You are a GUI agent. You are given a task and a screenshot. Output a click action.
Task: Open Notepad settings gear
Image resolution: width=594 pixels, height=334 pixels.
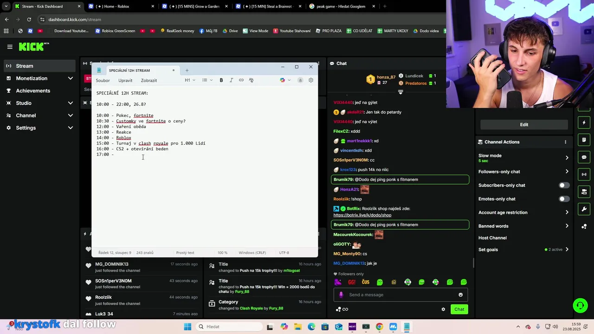coord(311,80)
